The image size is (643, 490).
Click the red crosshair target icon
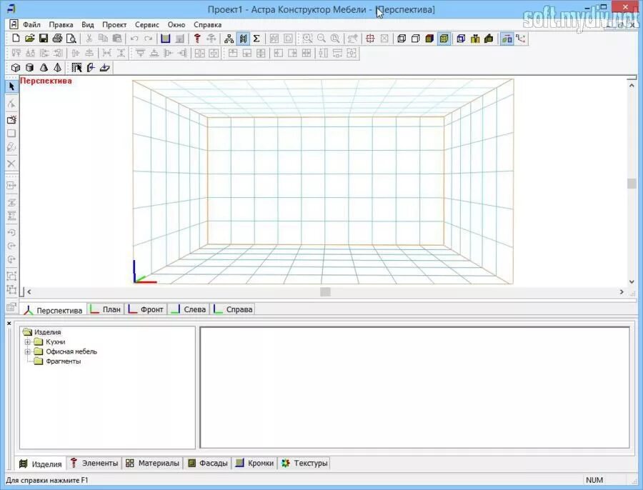tap(370, 39)
